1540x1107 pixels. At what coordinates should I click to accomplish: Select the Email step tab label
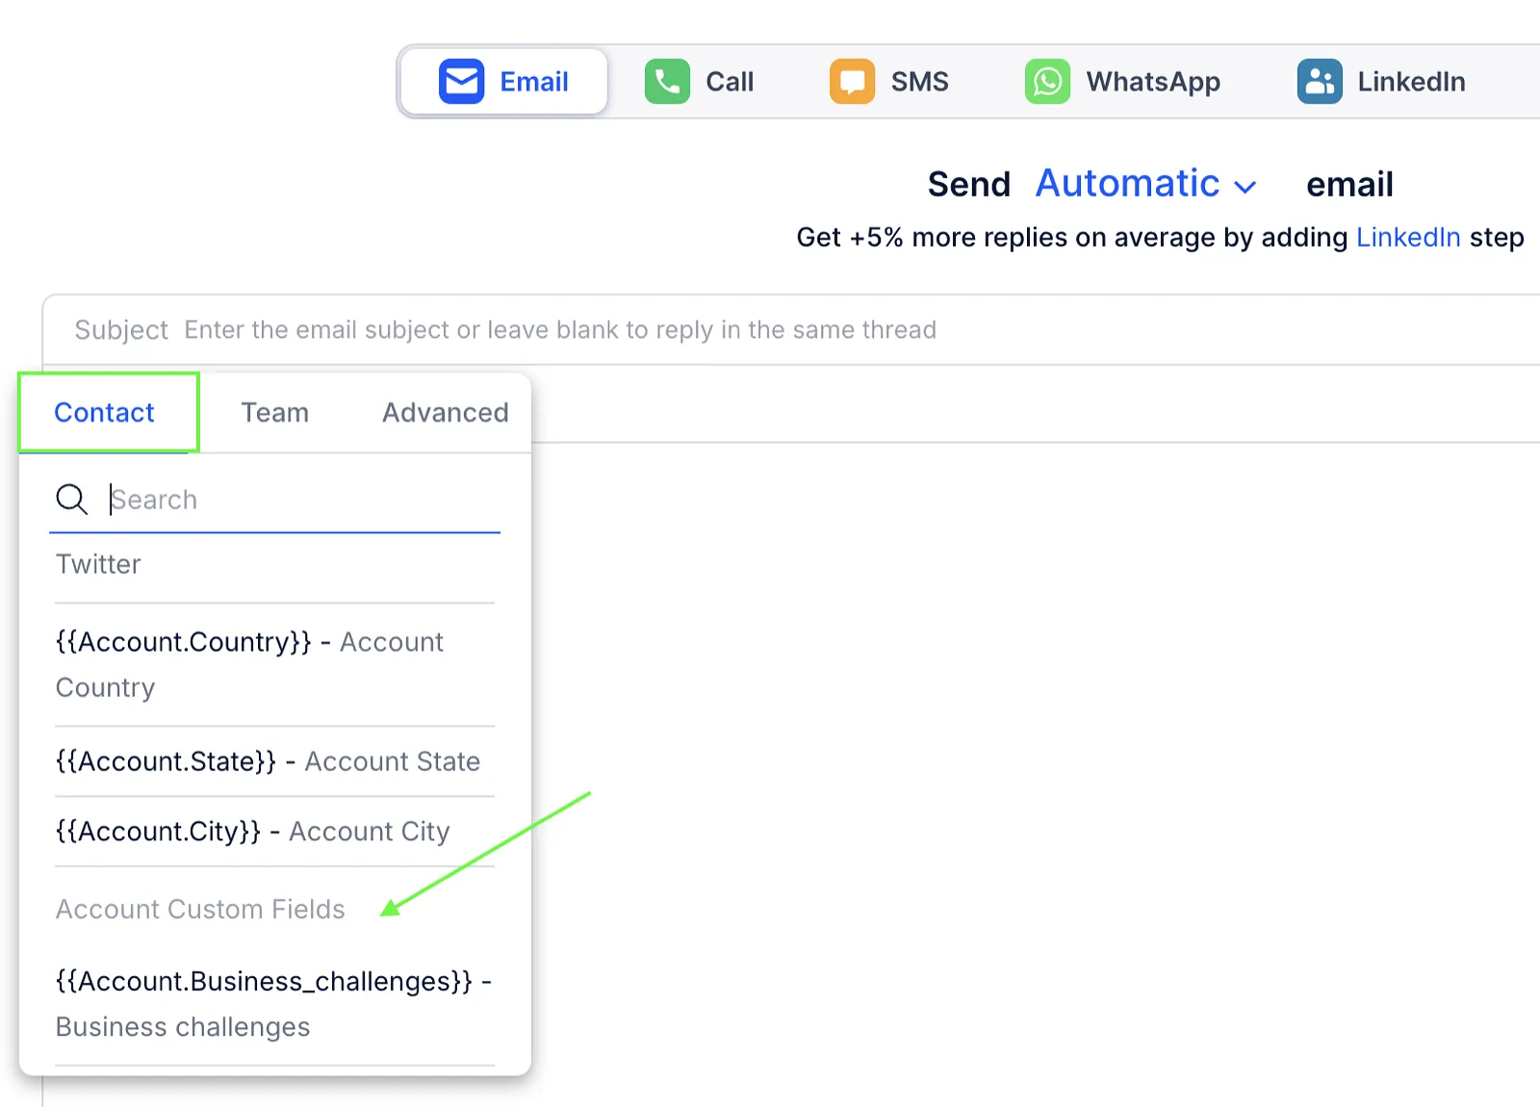pyautogui.click(x=534, y=82)
